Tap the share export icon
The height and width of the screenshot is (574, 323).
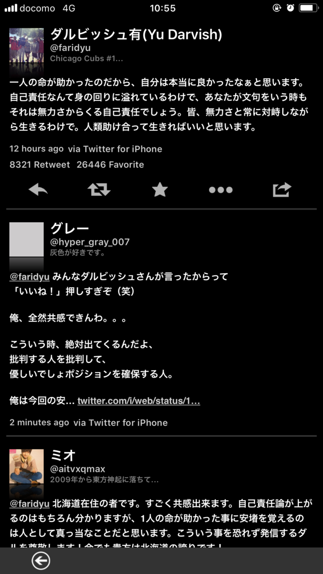(x=282, y=190)
